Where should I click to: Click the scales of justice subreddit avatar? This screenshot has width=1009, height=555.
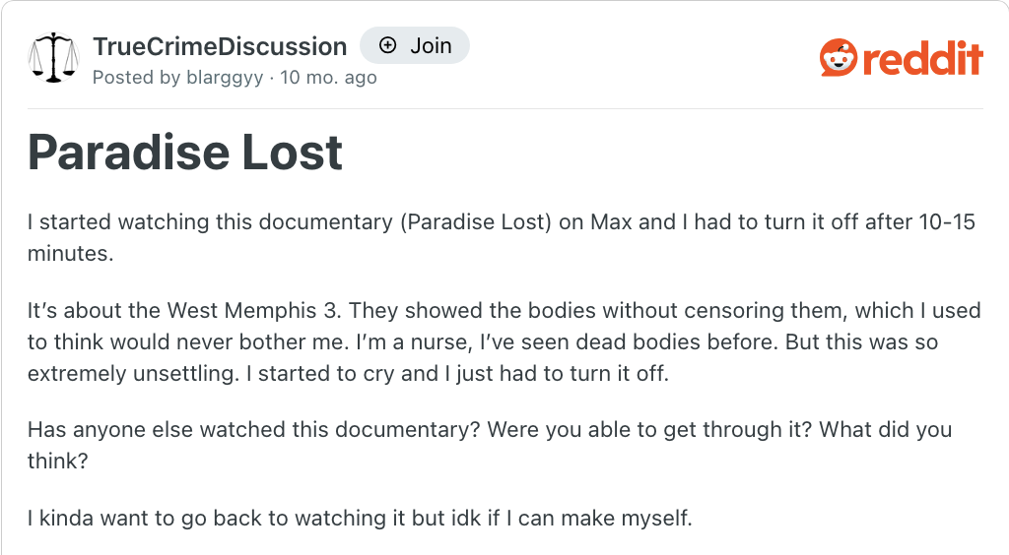point(54,56)
